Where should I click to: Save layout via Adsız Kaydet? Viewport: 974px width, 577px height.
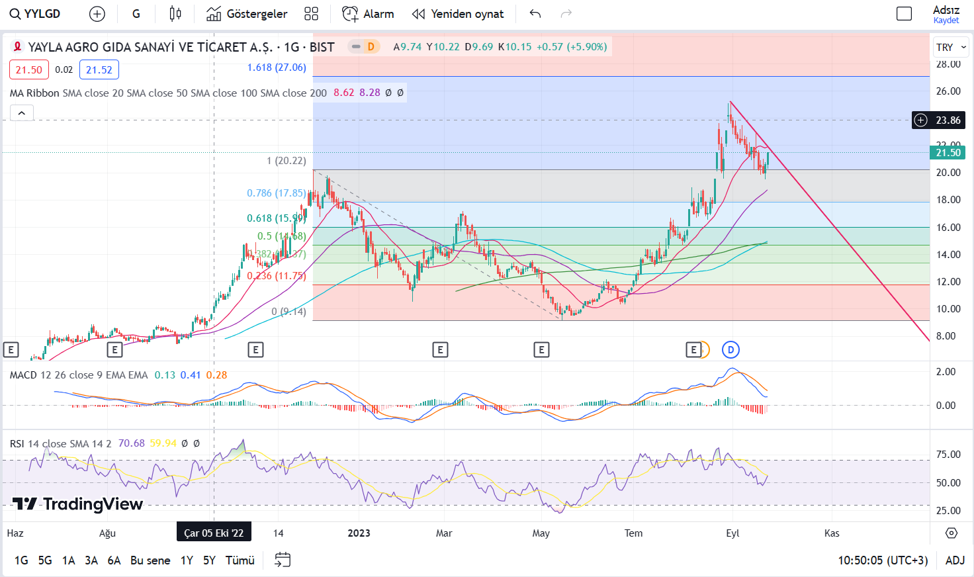point(946,14)
